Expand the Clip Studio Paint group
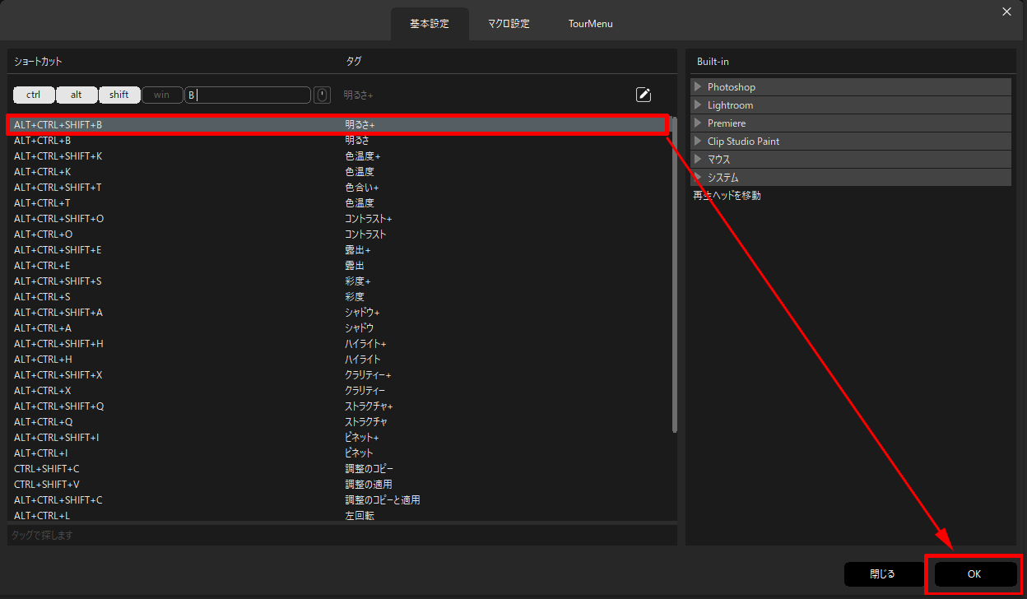1027x599 pixels. coord(699,142)
